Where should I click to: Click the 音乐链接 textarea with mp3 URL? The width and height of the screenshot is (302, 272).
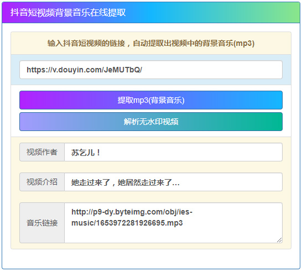(173, 223)
